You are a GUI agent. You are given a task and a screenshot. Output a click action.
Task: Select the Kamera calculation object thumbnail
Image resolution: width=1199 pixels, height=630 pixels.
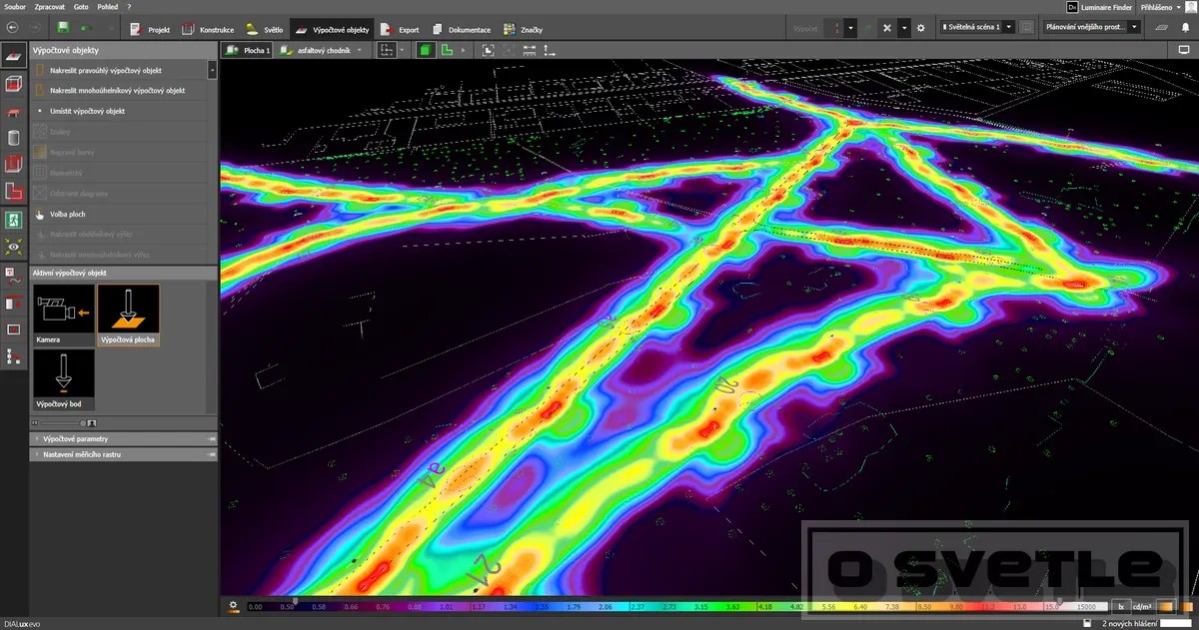(x=64, y=315)
